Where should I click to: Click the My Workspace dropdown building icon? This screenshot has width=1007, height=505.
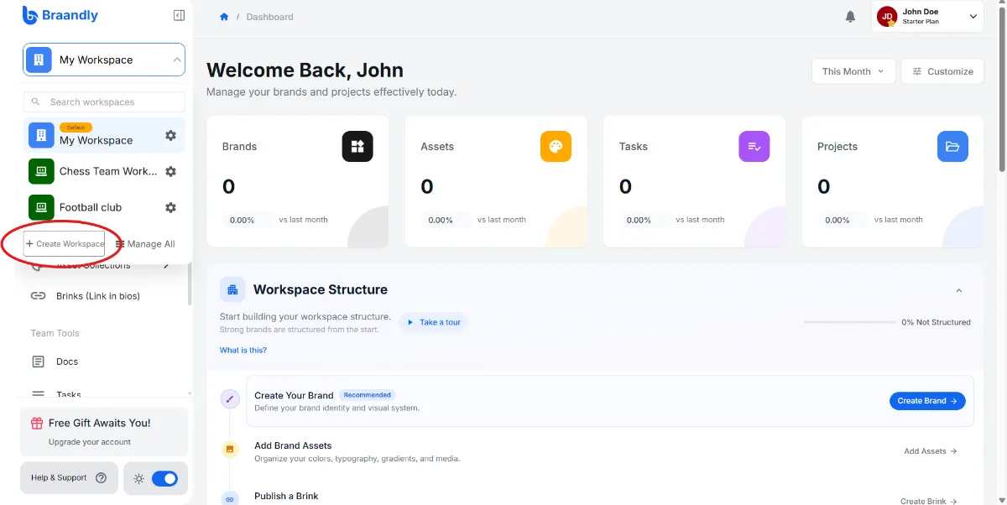coord(39,60)
